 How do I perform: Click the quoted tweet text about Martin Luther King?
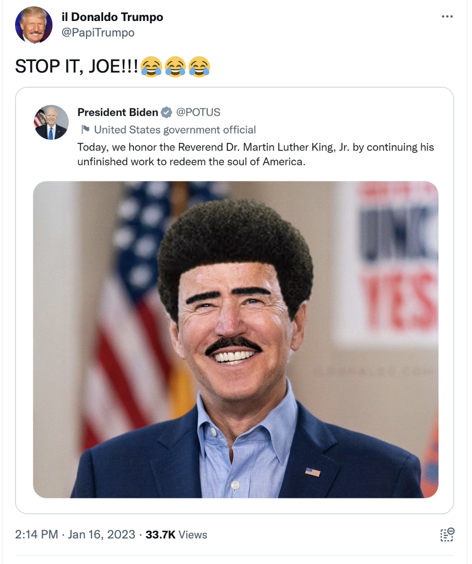pyautogui.click(x=256, y=154)
